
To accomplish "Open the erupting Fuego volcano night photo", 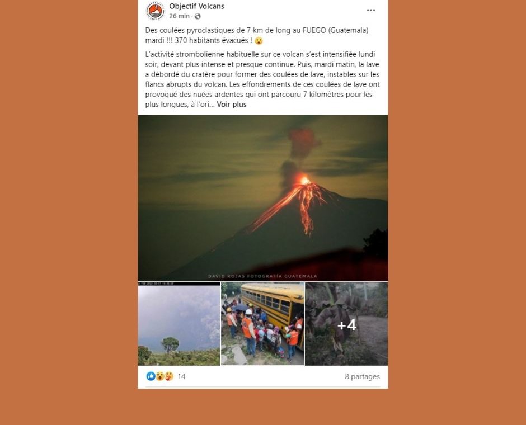I will tap(262, 198).
